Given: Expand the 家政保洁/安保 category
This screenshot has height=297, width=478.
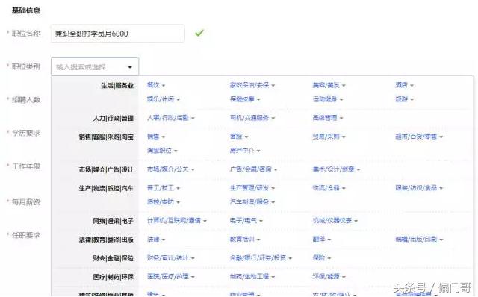Looking at the screenshot, I should [x=252, y=85].
